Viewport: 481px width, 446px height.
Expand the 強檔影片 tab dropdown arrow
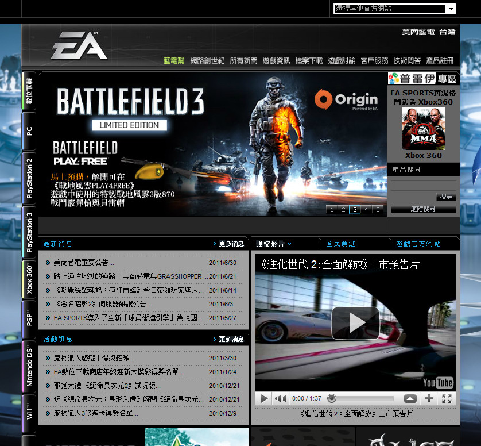coord(289,244)
